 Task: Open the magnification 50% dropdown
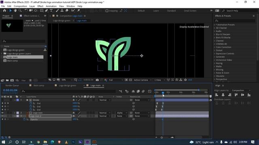coord(67,80)
